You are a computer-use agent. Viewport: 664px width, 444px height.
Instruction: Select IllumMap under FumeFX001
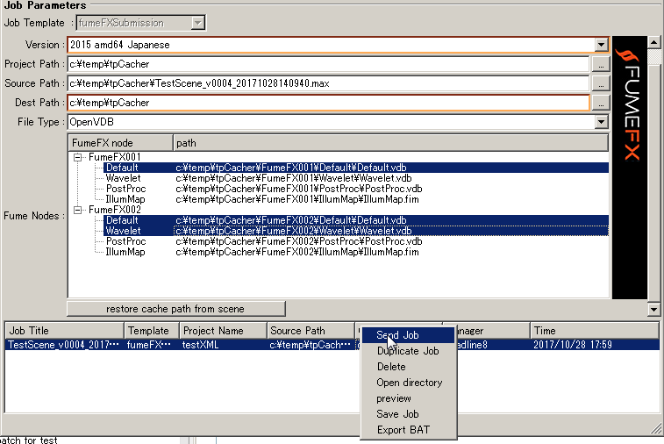click(125, 199)
